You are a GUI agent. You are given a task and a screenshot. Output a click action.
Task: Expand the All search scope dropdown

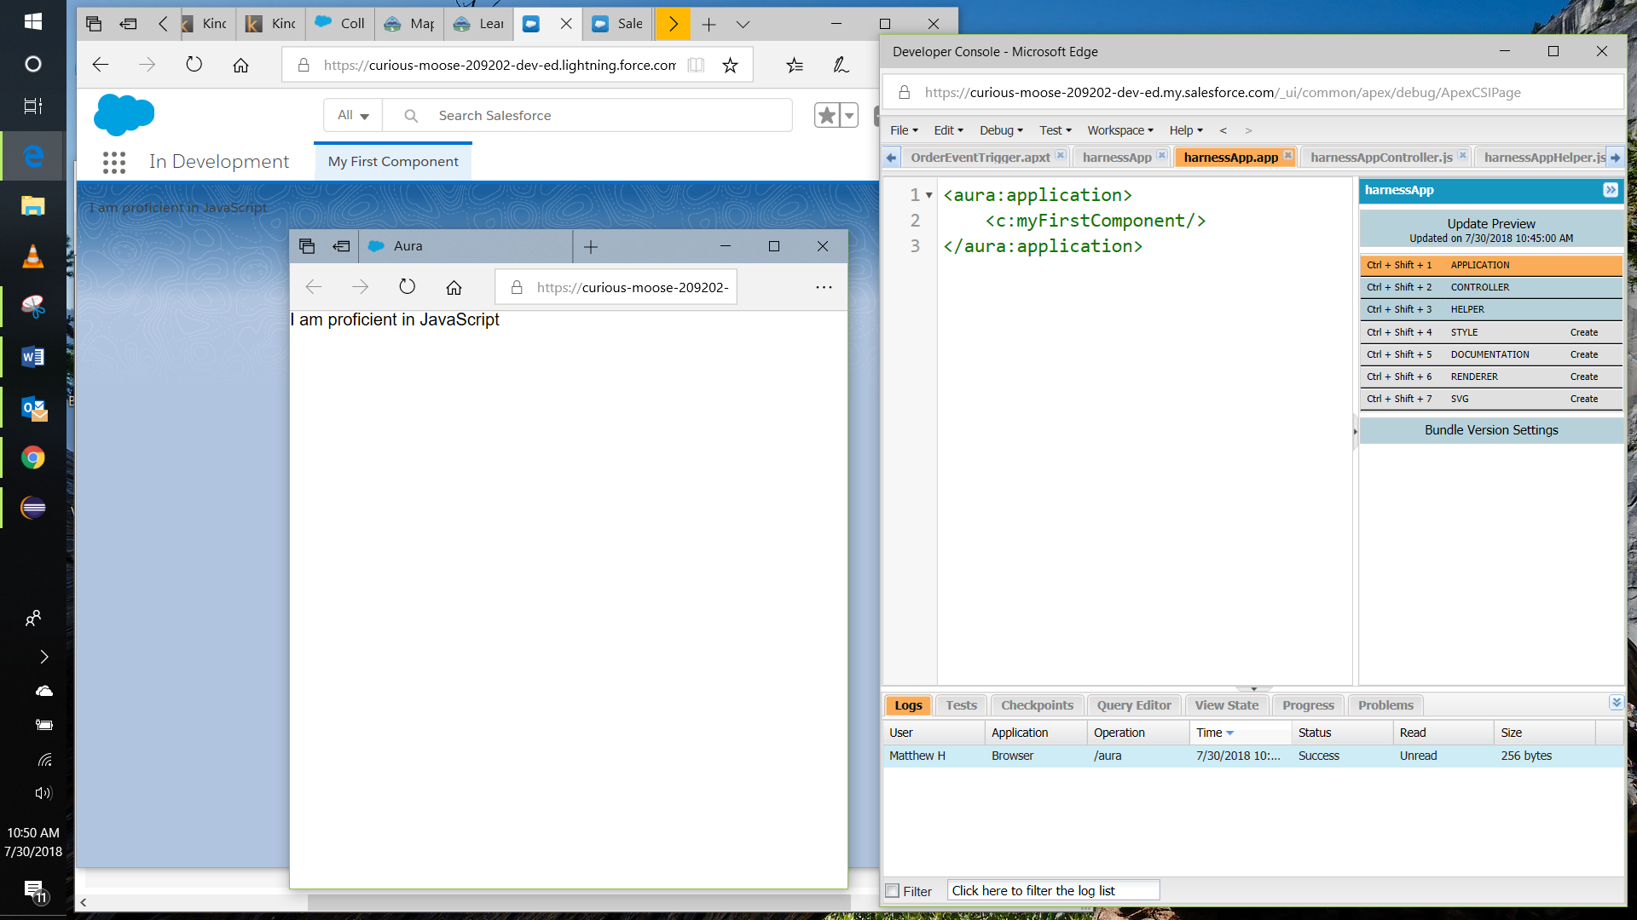(x=353, y=115)
